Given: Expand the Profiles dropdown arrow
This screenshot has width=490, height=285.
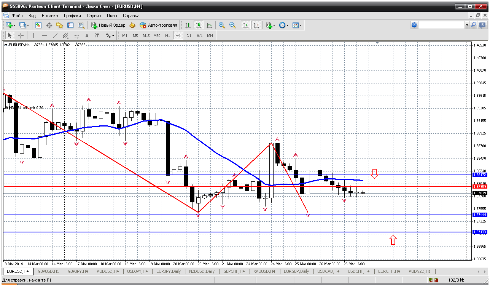Looking at the screenshot, I should [x=28, y=25].
